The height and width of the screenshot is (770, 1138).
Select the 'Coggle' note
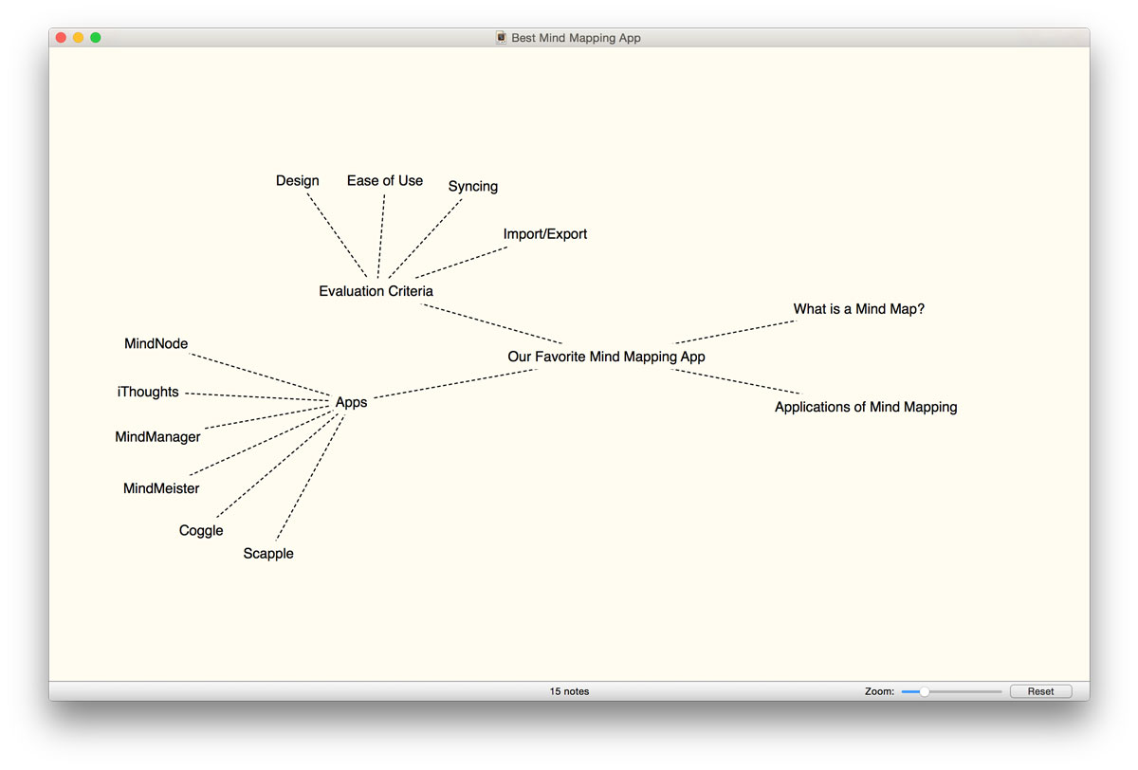click(x=201, y=531)
